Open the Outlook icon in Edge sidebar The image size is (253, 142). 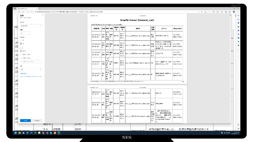(238, 38)
